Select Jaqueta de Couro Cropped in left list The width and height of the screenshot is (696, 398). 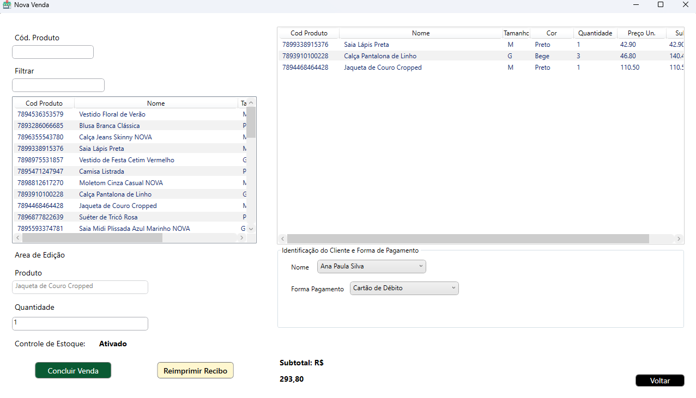[130, 206]
